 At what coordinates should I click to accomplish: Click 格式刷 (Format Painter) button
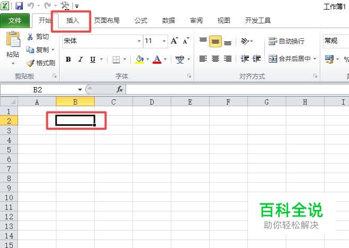[x=41, y=63]
